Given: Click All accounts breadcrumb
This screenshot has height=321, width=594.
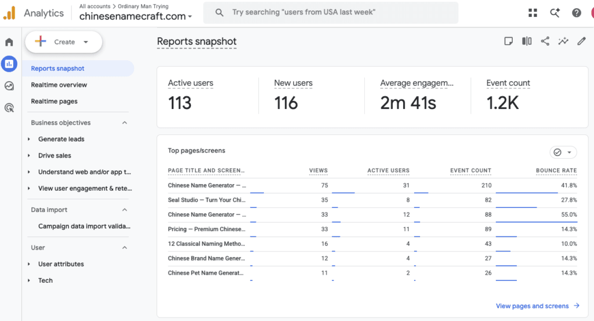Looking at the screenshot, I should tap(95, 6).
